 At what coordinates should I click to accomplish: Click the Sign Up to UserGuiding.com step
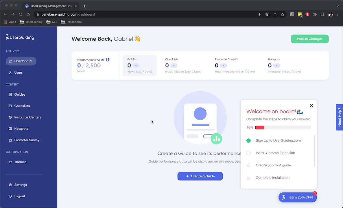[x=278, y=140]
